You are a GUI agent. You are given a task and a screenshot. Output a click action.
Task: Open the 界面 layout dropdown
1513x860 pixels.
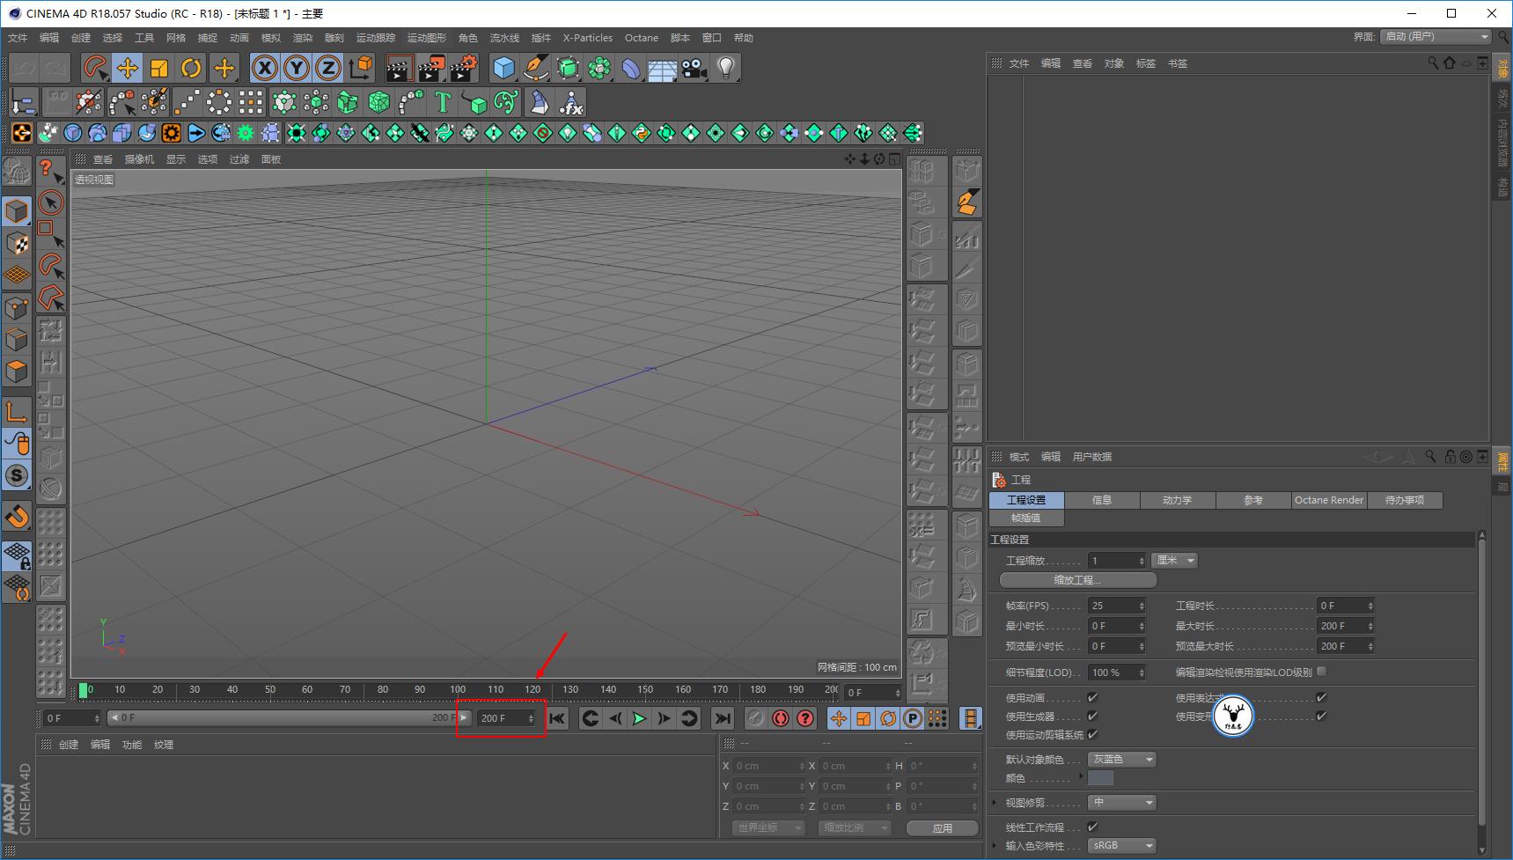(x=1436, y=37)
